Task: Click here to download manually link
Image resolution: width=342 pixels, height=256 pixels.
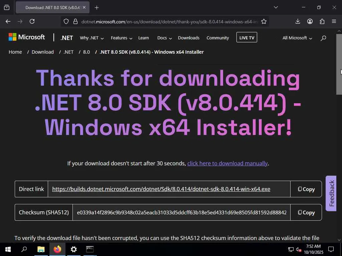Action: click(227, 163)
